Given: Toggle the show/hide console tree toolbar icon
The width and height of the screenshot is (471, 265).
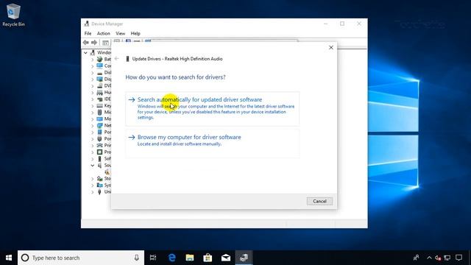Looking at the screenshot, I should click(105, 43).
